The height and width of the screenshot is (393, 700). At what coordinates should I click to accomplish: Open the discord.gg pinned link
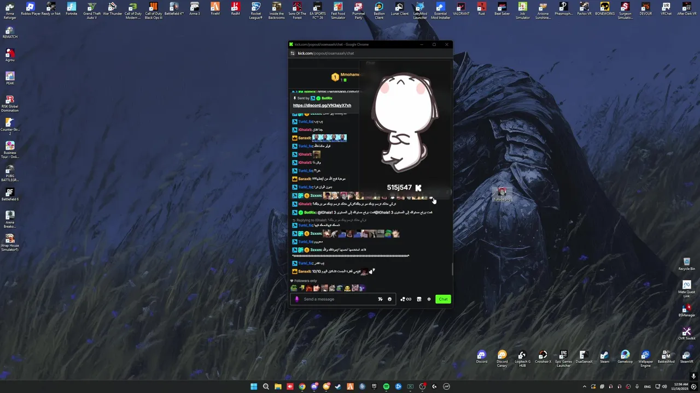click(322, 105)
